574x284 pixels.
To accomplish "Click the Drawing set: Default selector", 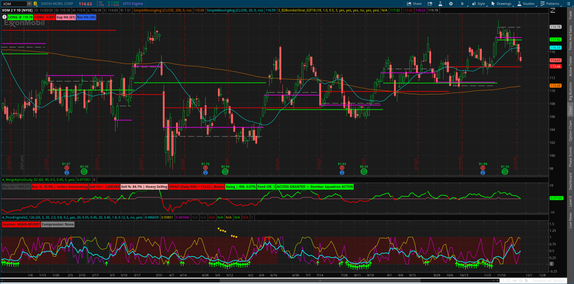I will [548, 281].
